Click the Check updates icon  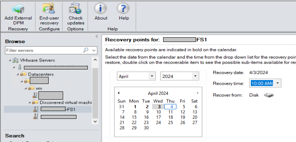75,9
